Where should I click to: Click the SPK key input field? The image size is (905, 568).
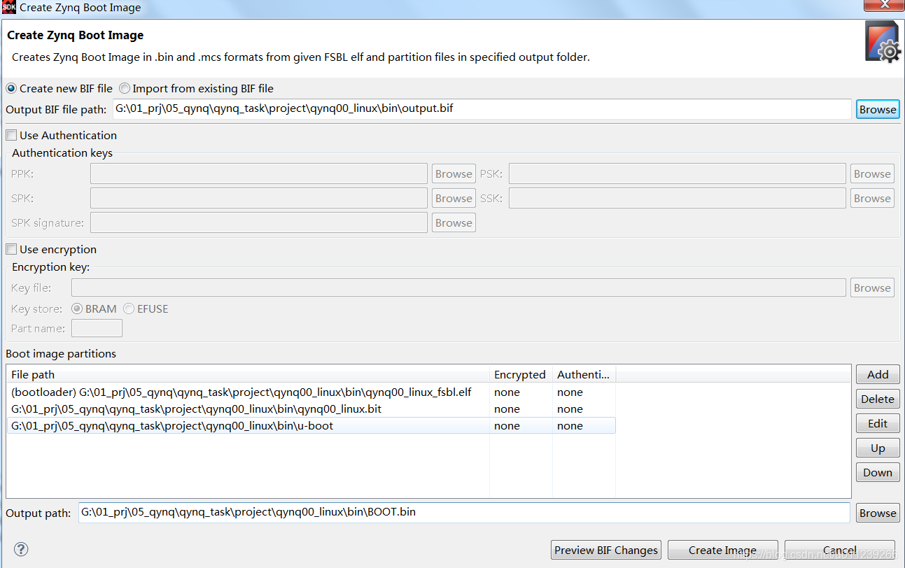259,198
